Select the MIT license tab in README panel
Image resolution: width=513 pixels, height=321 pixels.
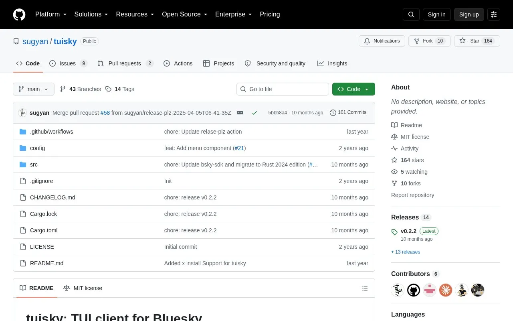pyautogui.click(x=83, y=288)
